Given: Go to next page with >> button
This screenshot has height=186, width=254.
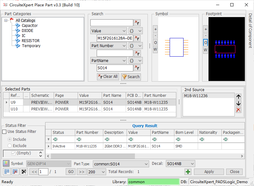Looking at the screenshot, I should 82,172.
